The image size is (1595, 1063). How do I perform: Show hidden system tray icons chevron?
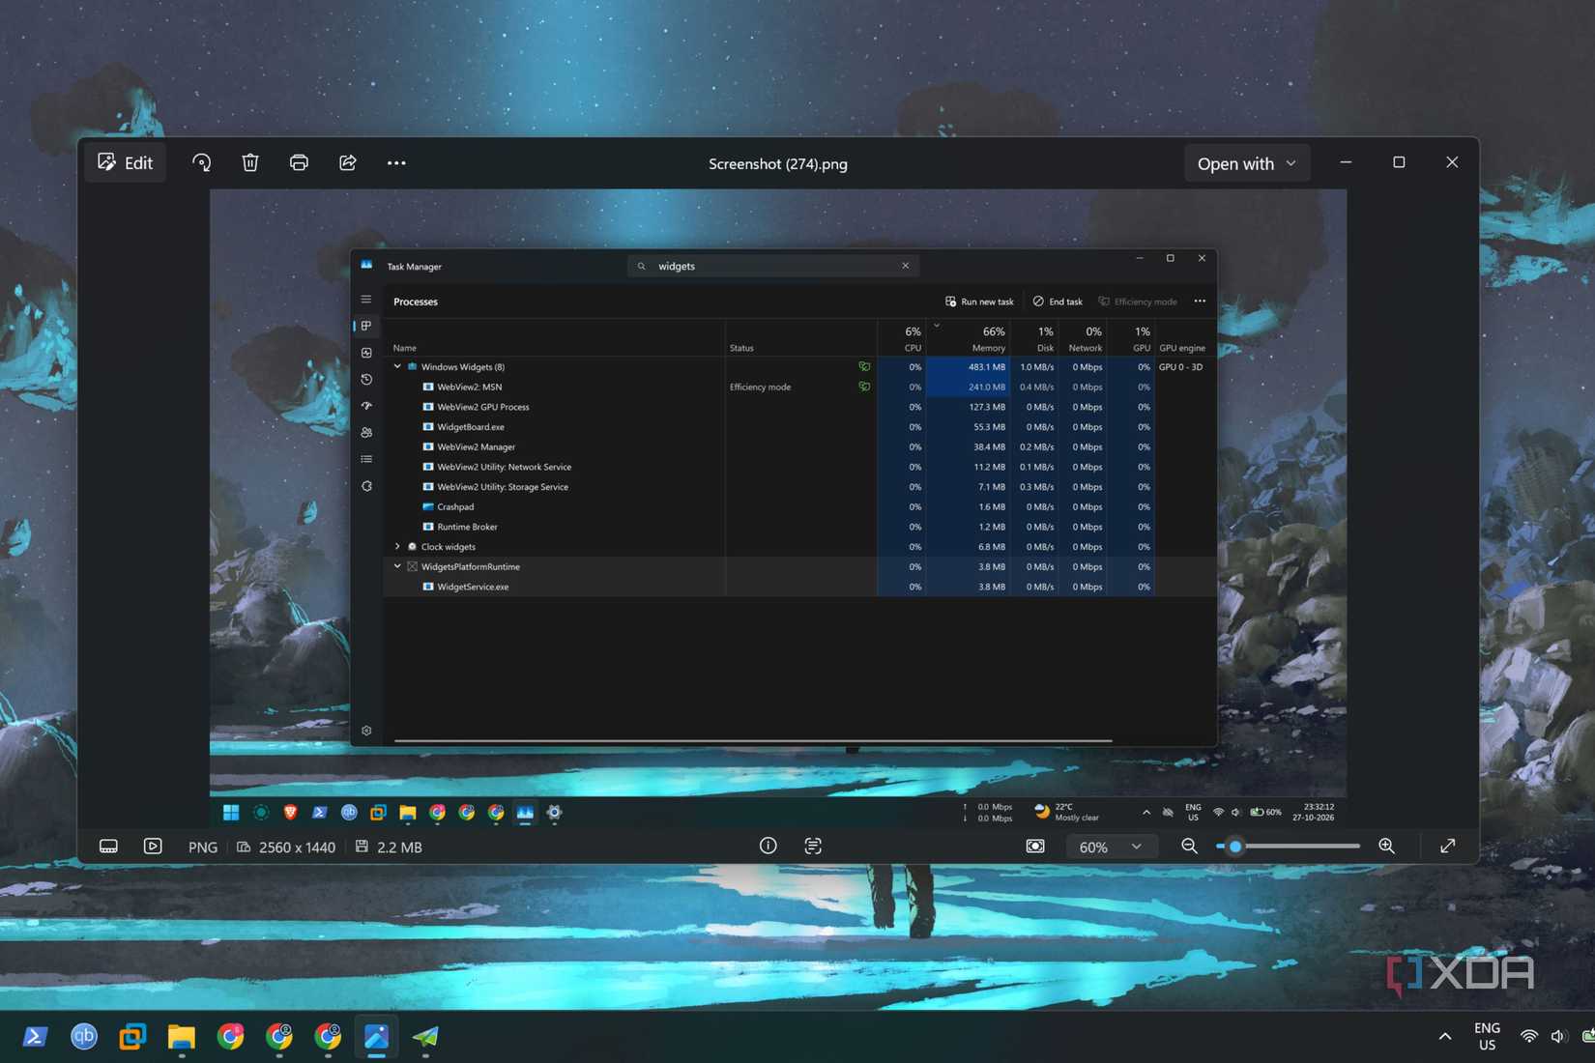1444,1037
